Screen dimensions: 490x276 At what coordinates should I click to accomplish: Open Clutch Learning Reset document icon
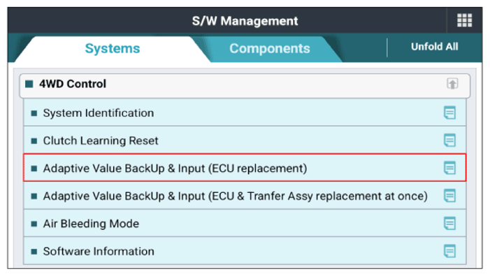coord(449,140)
